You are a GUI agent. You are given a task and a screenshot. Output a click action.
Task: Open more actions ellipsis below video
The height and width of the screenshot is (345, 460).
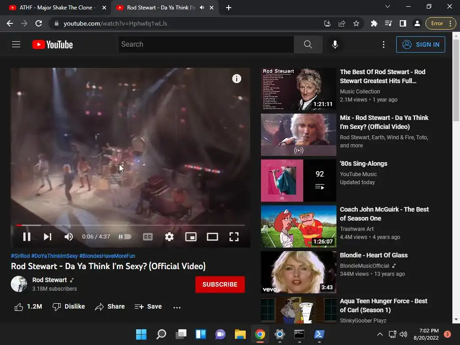coord(177,307)
